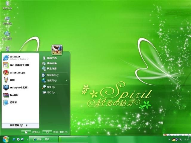Open Internet Explorer from start menu
Screen dimensions: 191x143
pos(20,57)
